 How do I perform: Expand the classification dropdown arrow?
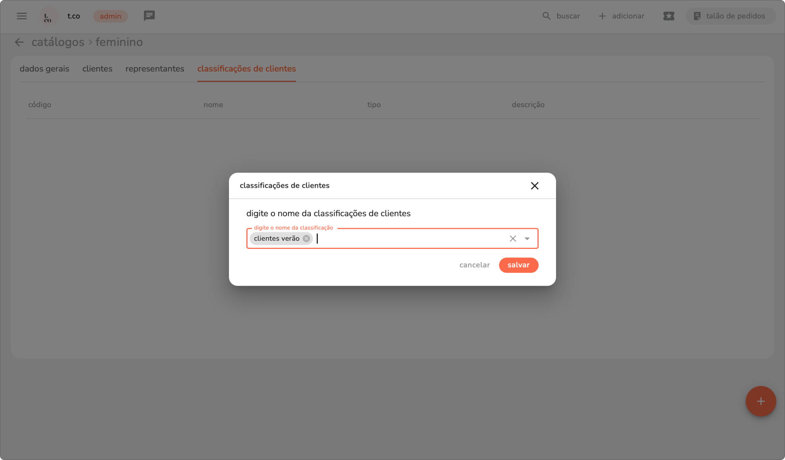click(x=527, y=239)
